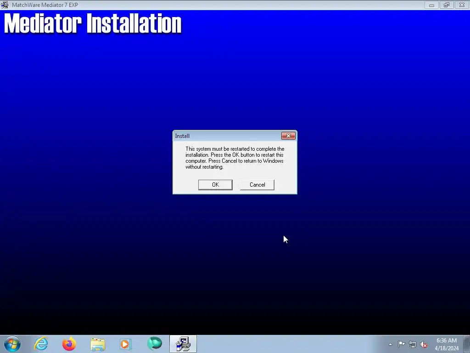The height and width of the screenshot is (353, 470).
Task: Open the Windows Start menu
Action: (x=12, y=344)
